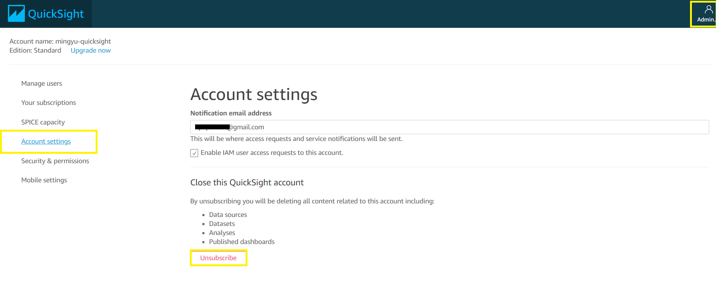Open Security & permissions

(x=55, y=161)
